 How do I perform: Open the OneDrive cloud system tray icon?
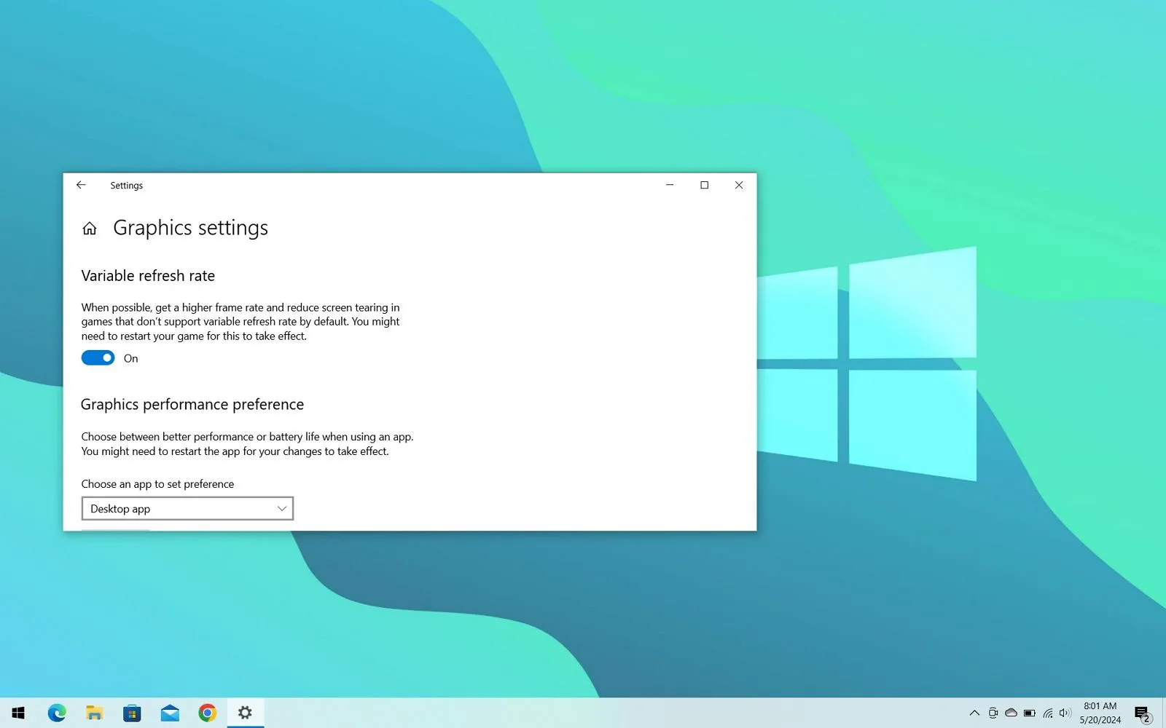click(x=1012, y=713)
